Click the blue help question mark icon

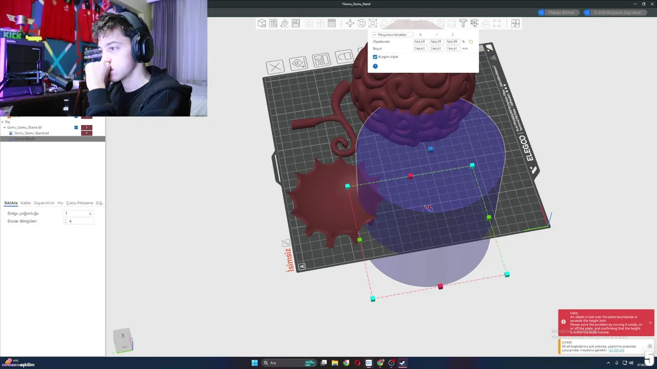(x=375, y=66)
